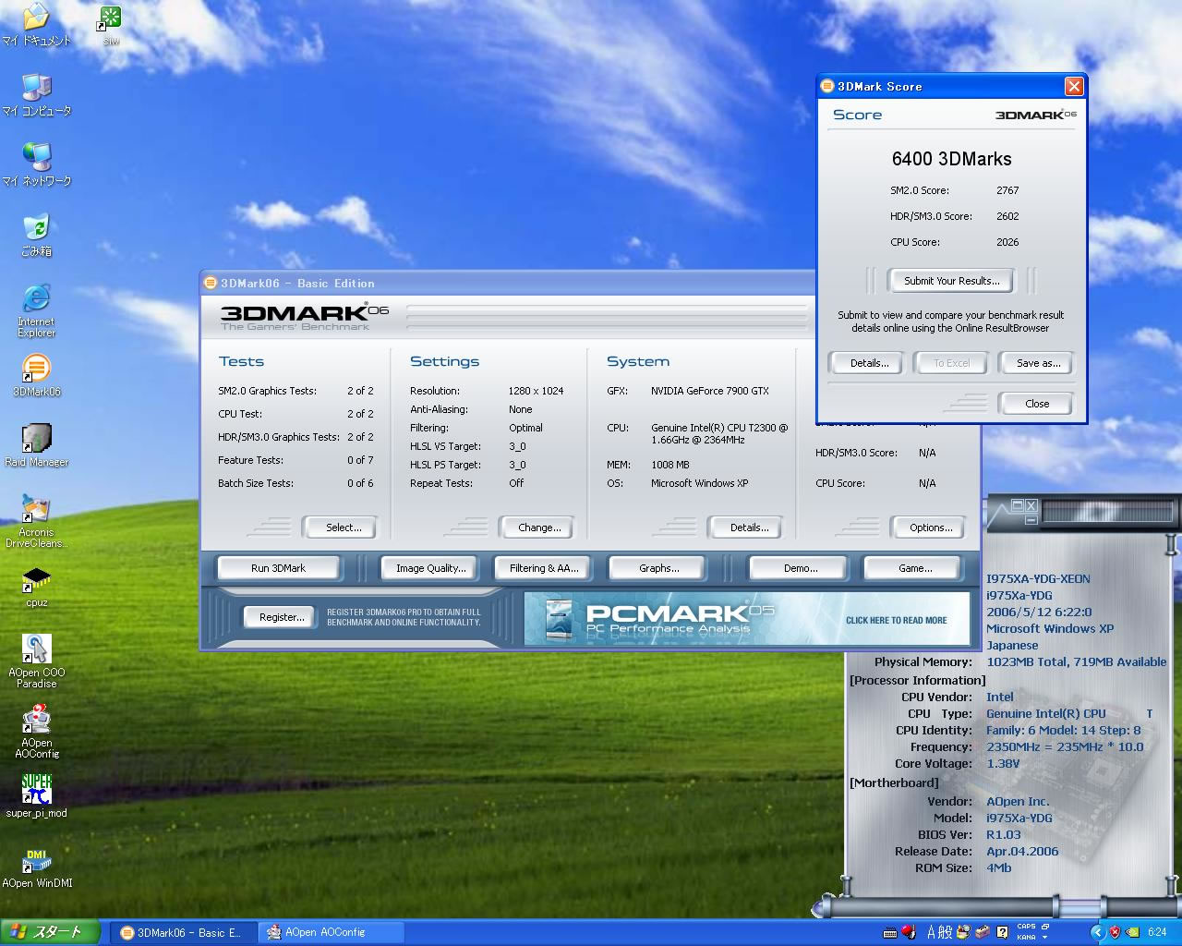Click the red ball IME icon in language bar
Viewport: 1182px width, 946px height.
(x=909, y=931)
